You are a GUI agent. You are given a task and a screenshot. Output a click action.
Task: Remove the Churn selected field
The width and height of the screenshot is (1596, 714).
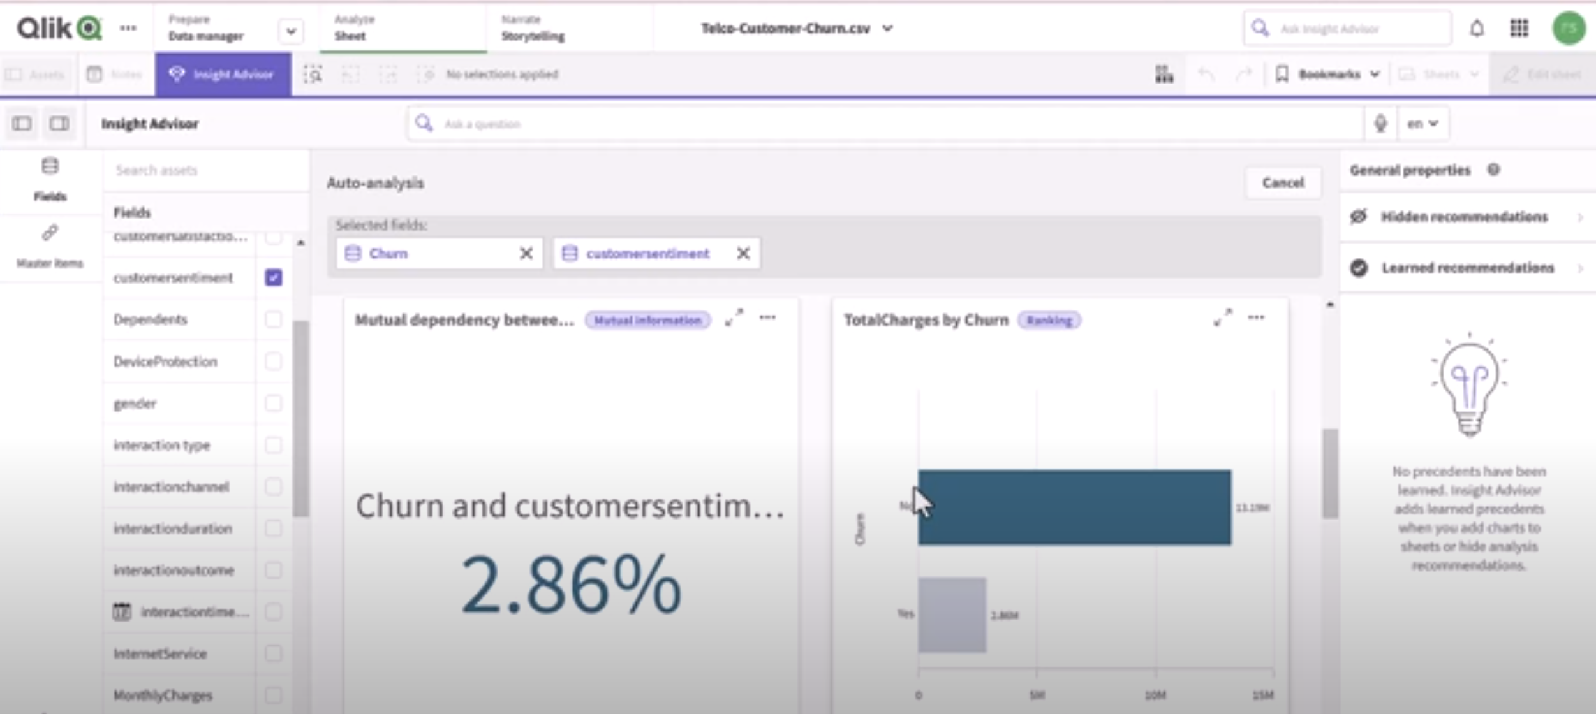click(x=526, y=254)
